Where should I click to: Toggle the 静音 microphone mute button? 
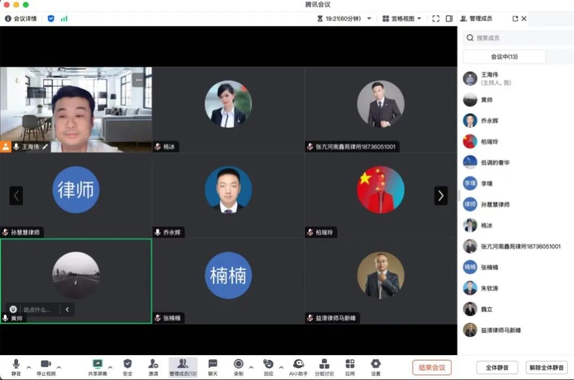(16, 364)
